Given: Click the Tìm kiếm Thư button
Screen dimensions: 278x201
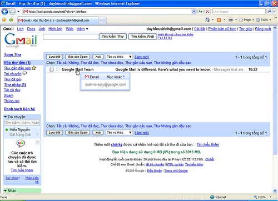Looking at the screenshot, I should [x=113, y=37].
